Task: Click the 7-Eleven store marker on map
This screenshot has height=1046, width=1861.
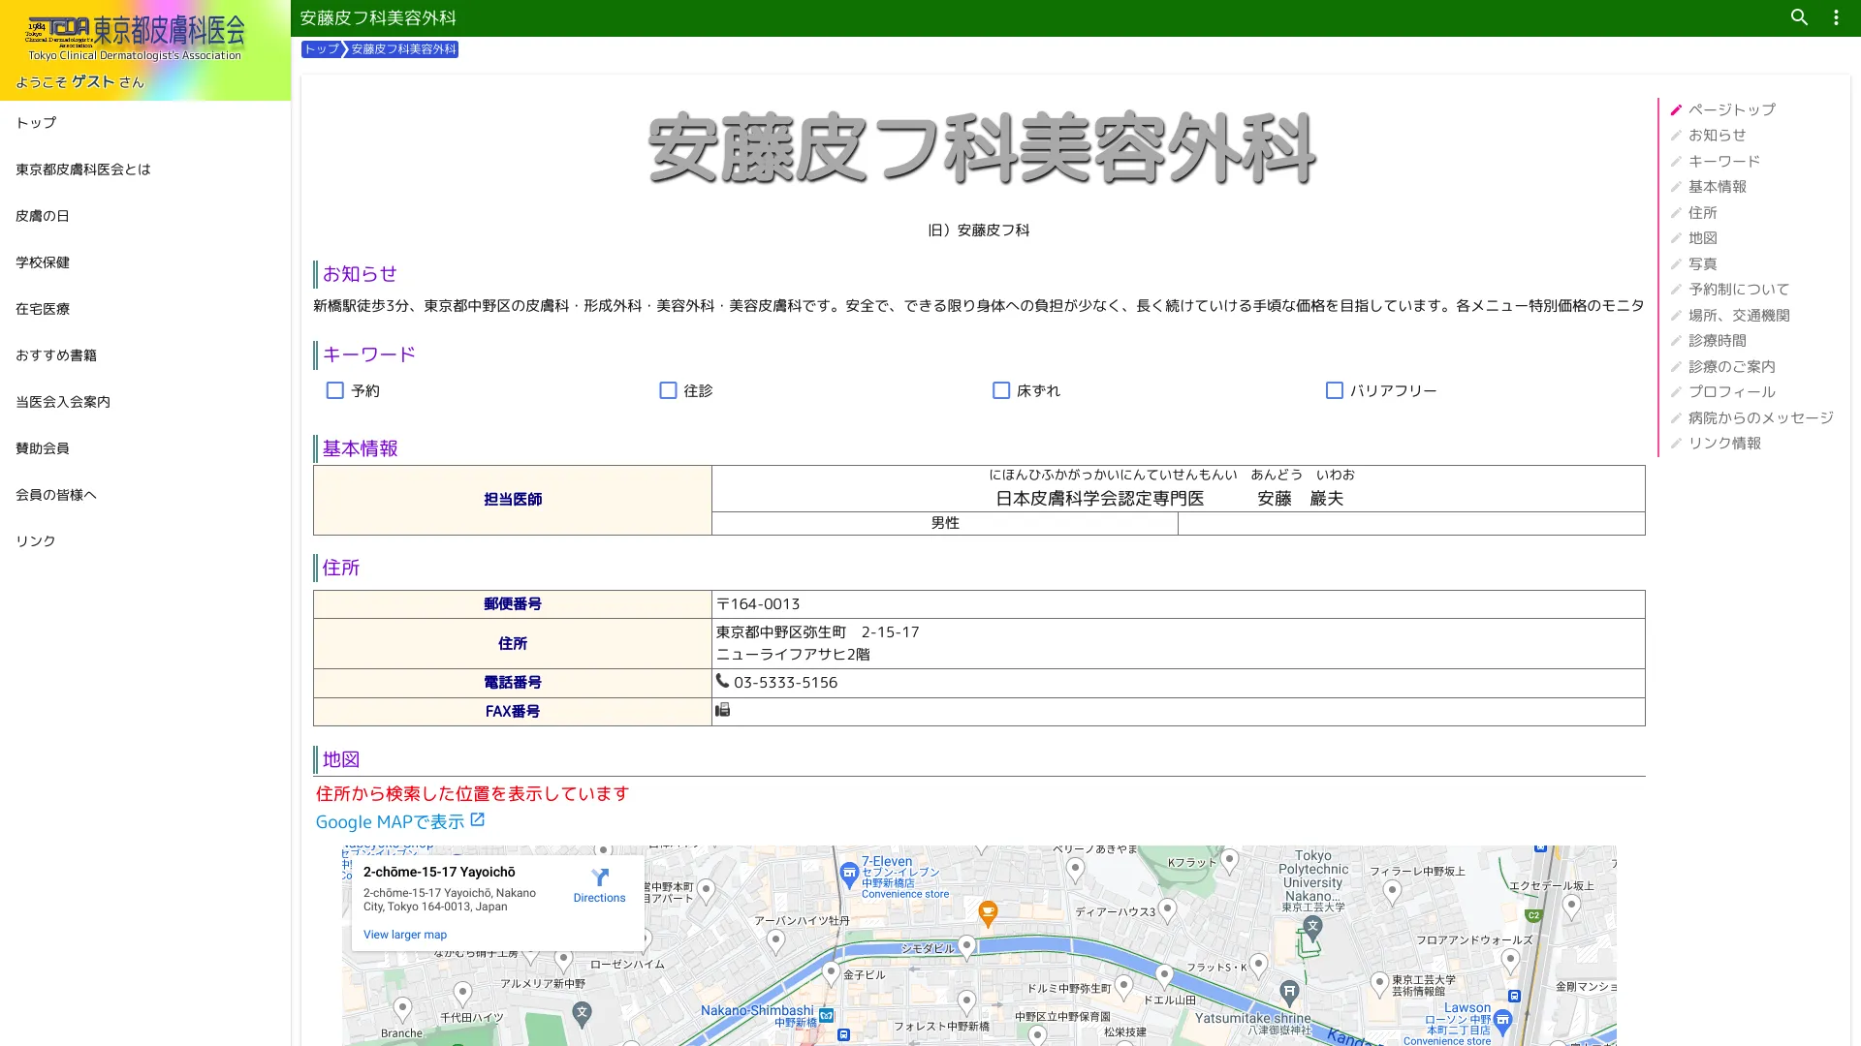Action: tap(849, 875)
